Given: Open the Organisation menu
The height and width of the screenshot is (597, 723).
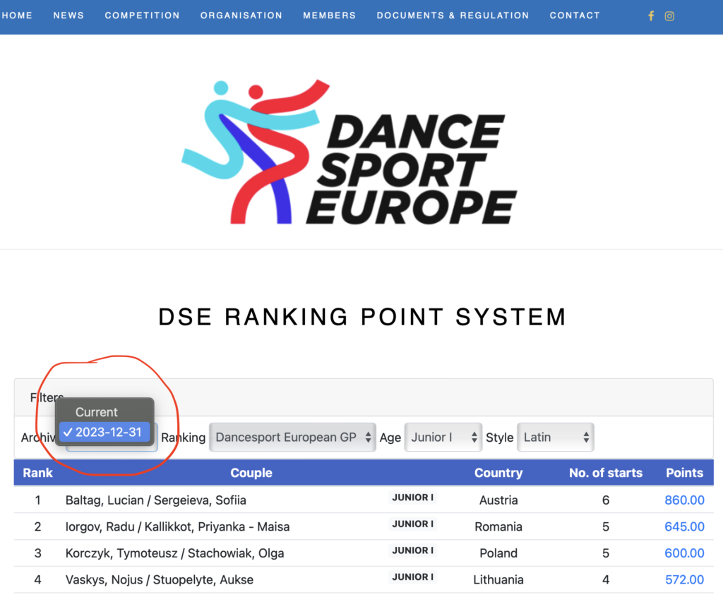Looking at the screenshot, I should [241, 16].
